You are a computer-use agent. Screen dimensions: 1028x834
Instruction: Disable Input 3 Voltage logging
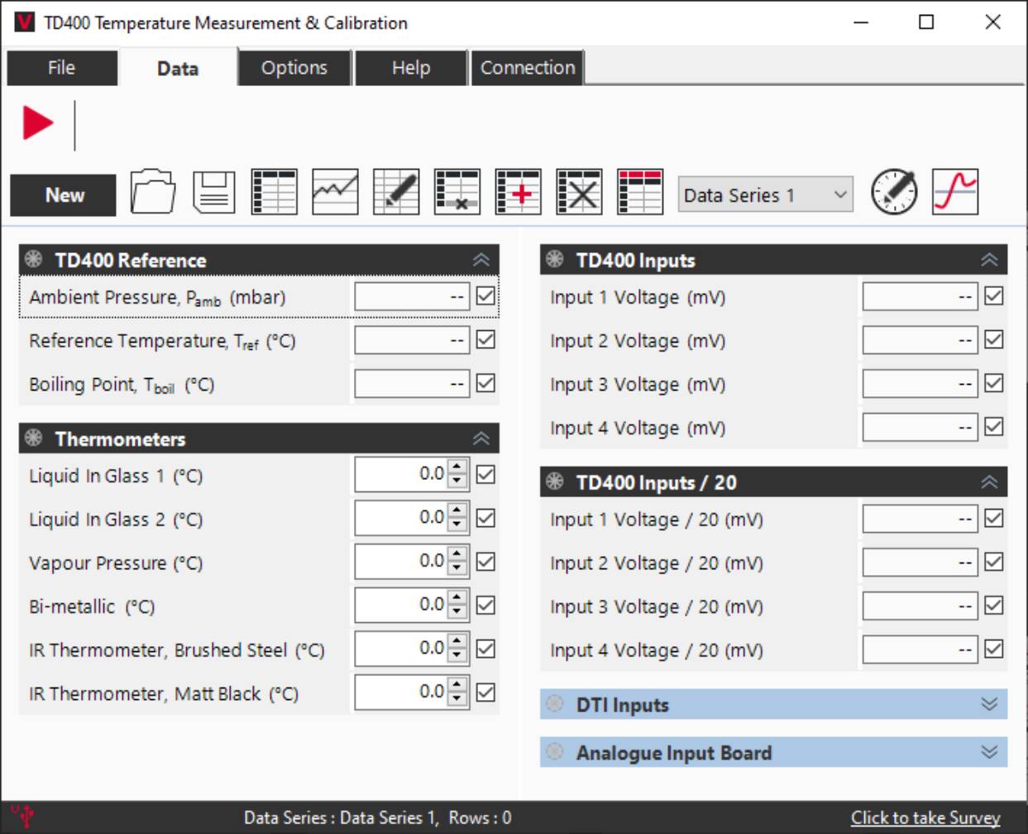click(995, 383)
